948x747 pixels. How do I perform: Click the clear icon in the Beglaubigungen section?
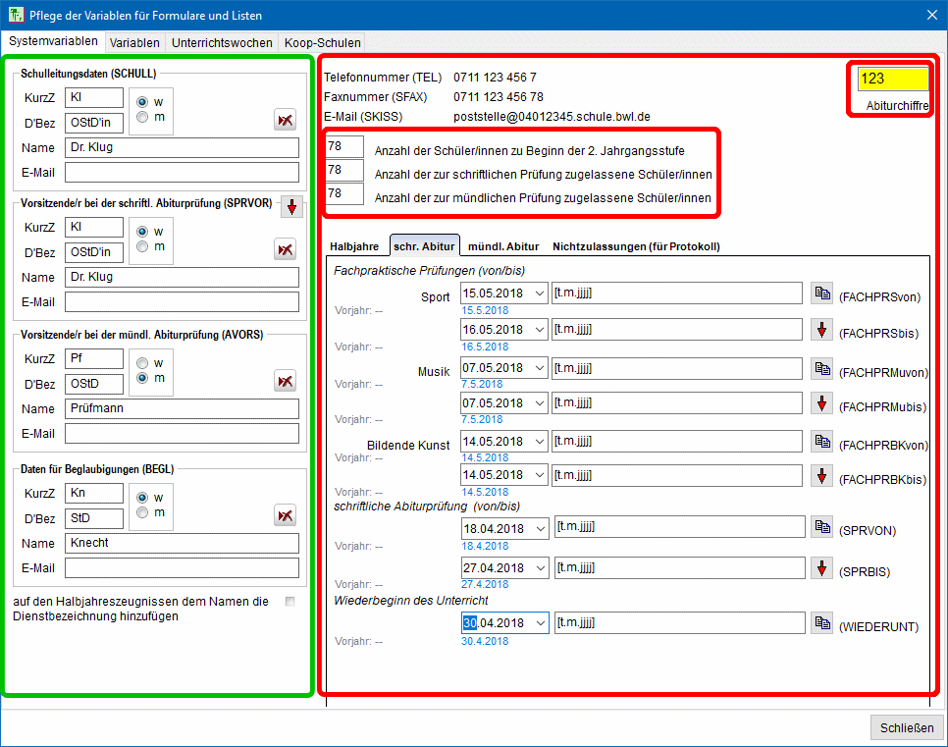click(x=285, y=515)
